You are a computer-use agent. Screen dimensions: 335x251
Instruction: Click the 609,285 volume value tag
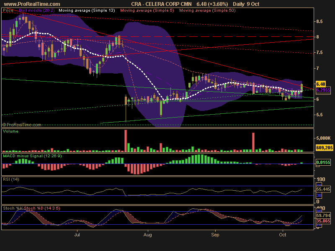click(324, 148)
